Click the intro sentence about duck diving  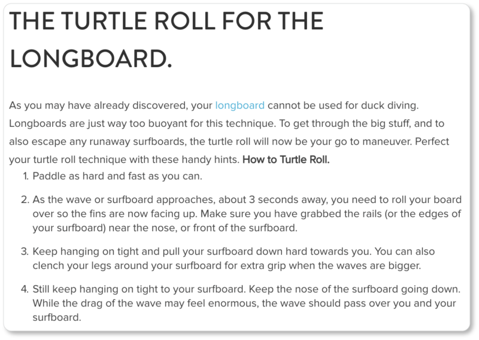tap(214, 105)
